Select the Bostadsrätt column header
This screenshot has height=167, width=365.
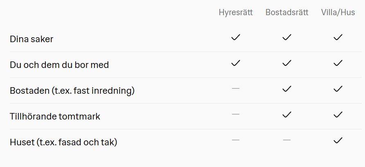[287, 12]
